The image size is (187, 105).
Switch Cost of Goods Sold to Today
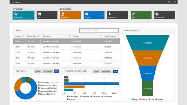(x=96, y=71)
